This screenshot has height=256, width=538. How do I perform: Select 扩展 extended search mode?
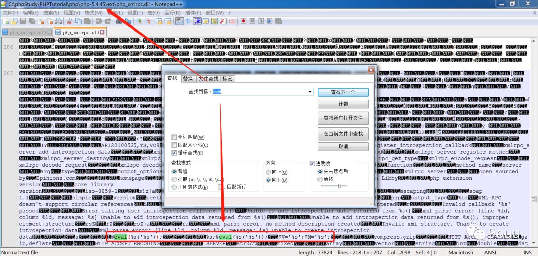(x=198, y=179)
